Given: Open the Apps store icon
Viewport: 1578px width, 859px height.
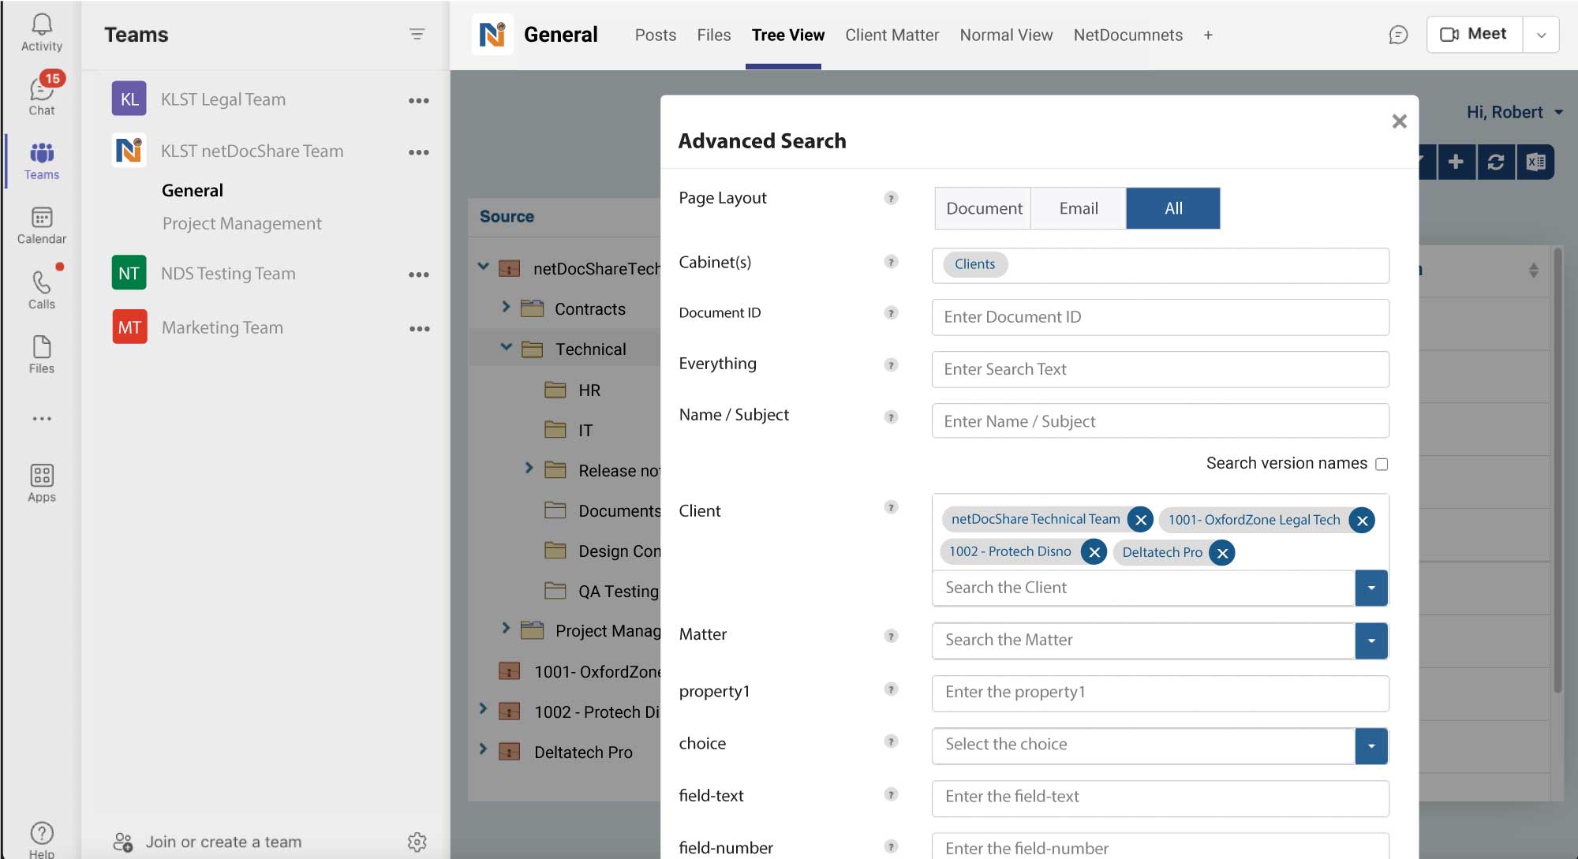Looking at the screenshot, I should tap(42, 483).
